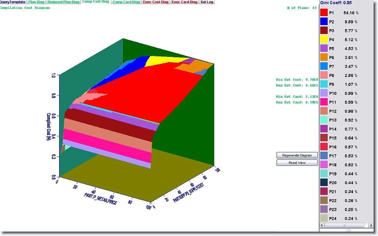
Task: Switch to Exec Cost Diag tab
Action: (x=156, y=2)
